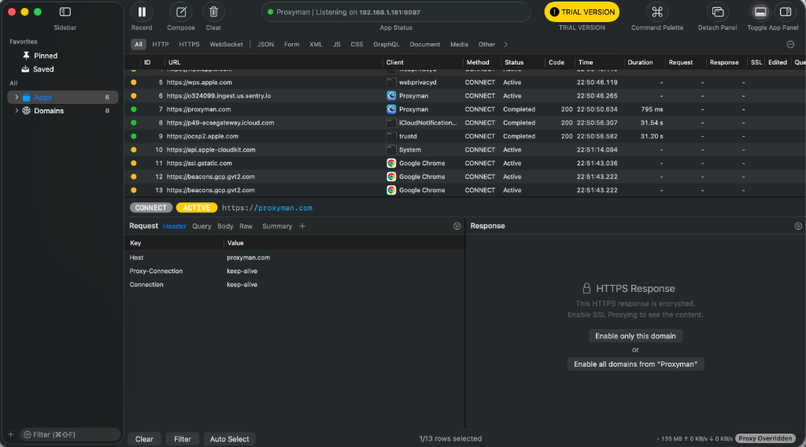Open the filter bar options circle icon
Screen dimensions: 806x447
click(x=790, y=44)
